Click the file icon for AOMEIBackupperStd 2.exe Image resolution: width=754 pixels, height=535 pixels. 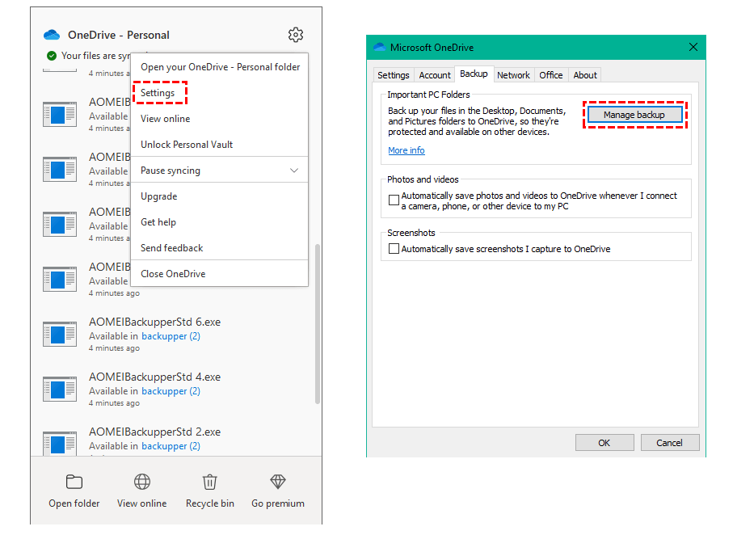[x=60, y=443]
